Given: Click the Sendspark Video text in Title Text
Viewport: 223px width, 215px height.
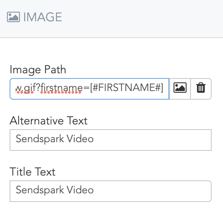Looking at the screenshot, I should tap(55, 190).
